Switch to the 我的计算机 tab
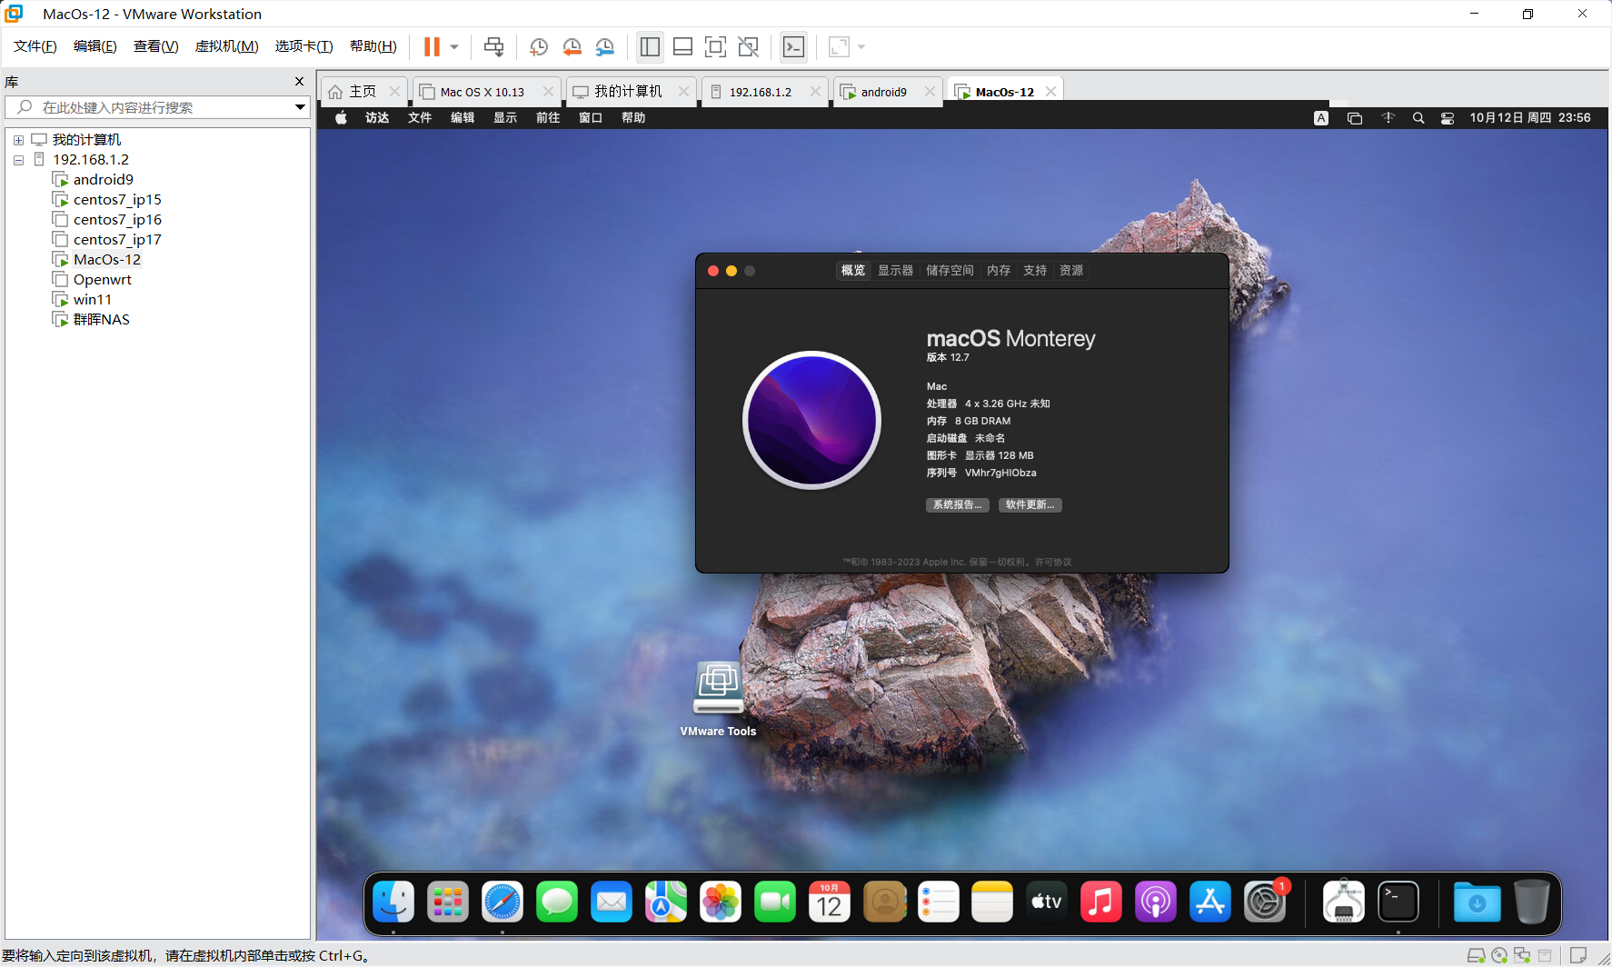This screenshot has width=1612, height=967. tap(627, 92)
